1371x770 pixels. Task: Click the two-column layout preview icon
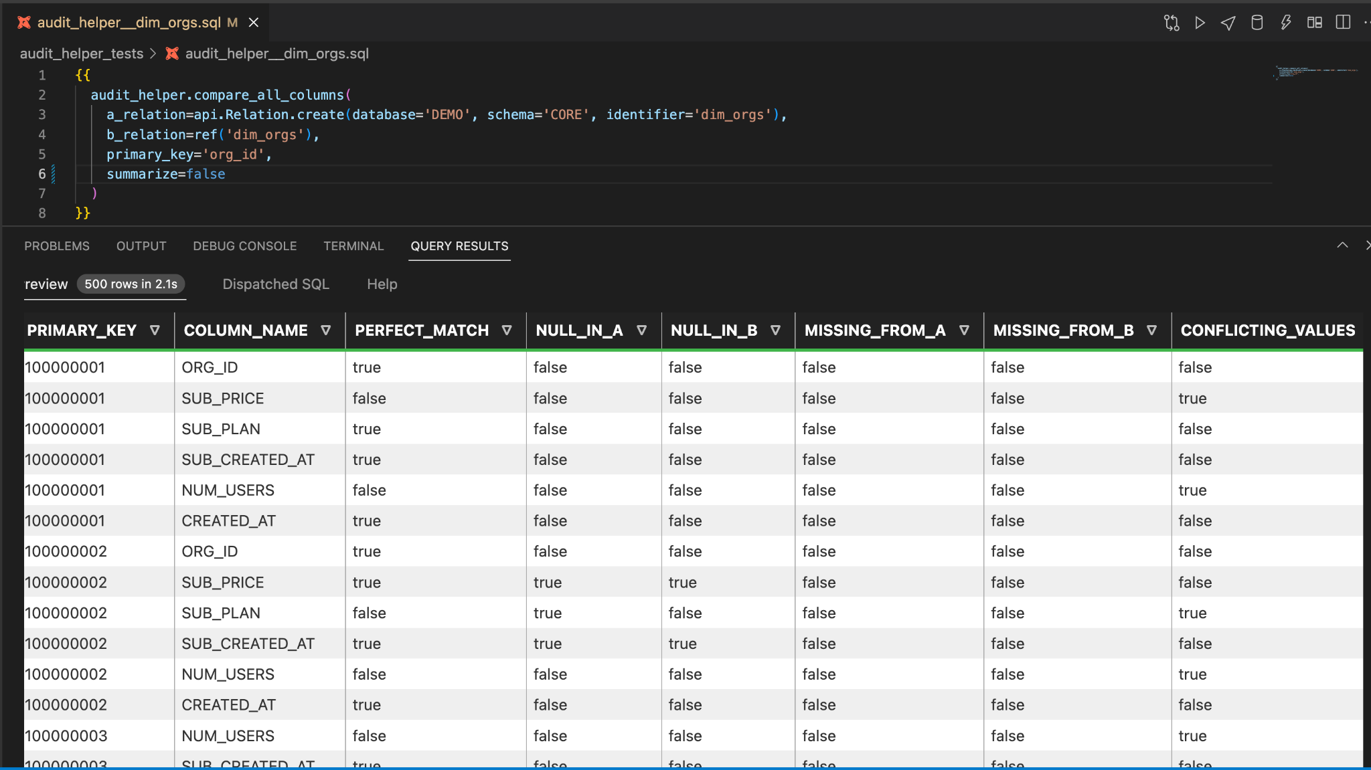pyautogui.click(x=1315, y=23)
